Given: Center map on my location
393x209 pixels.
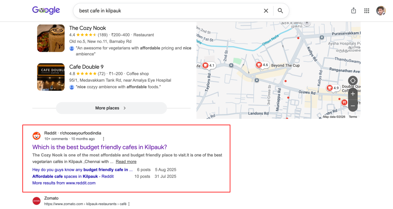Looking at the screenshot, I should tap(353, 81).
